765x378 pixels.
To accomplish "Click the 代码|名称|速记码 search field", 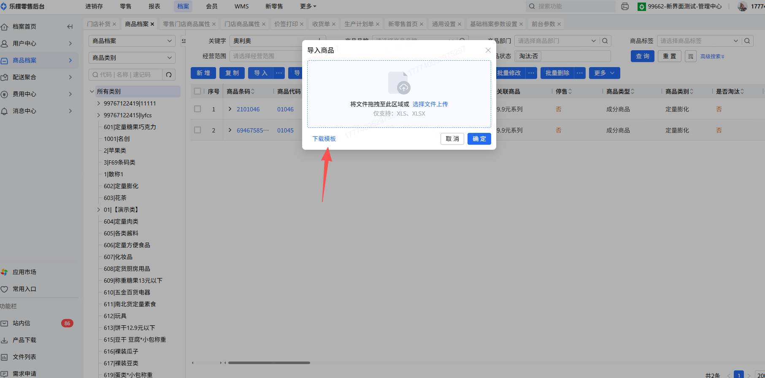I will pyautogui.click(x=126, y=75).
